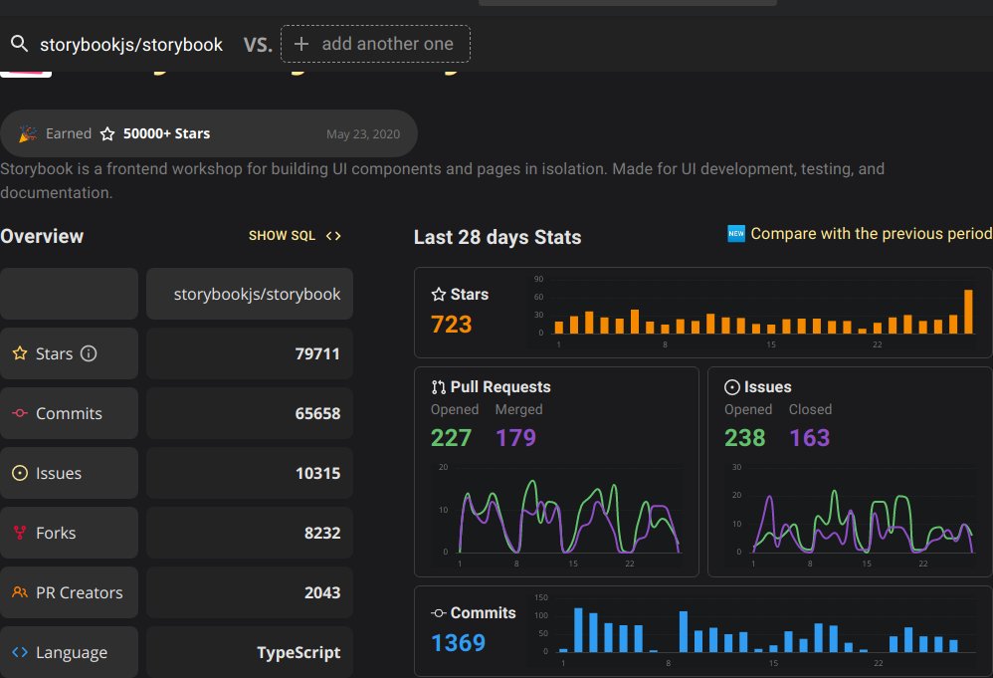Click the storybookjs/storybook search field

pyautogui.click(x=131, y=45)
